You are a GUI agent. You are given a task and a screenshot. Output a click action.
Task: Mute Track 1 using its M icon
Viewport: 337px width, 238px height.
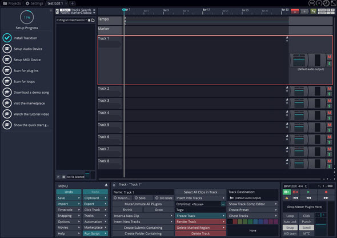point(329,57)
